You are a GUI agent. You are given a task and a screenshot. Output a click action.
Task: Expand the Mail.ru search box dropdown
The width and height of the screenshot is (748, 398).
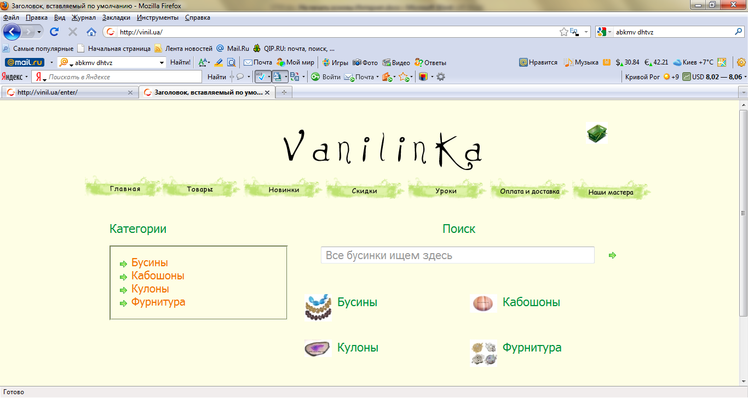click(162, 63)
